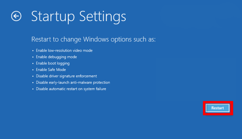Go back using the circled arrow icon
The height and width of the screenshot is (139, 242).
point(16,16)
